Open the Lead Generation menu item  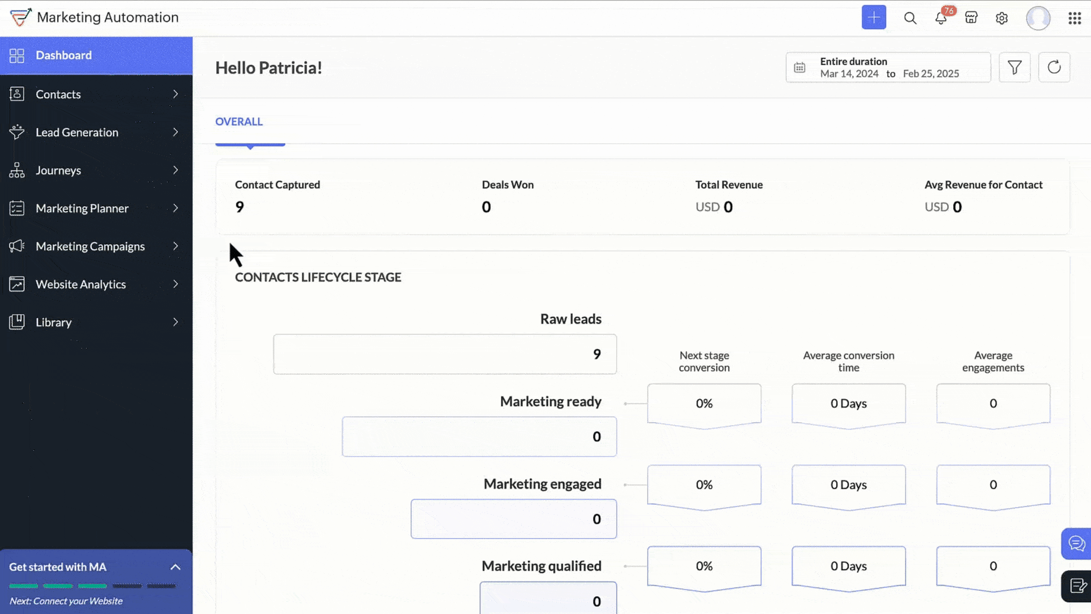96,132
